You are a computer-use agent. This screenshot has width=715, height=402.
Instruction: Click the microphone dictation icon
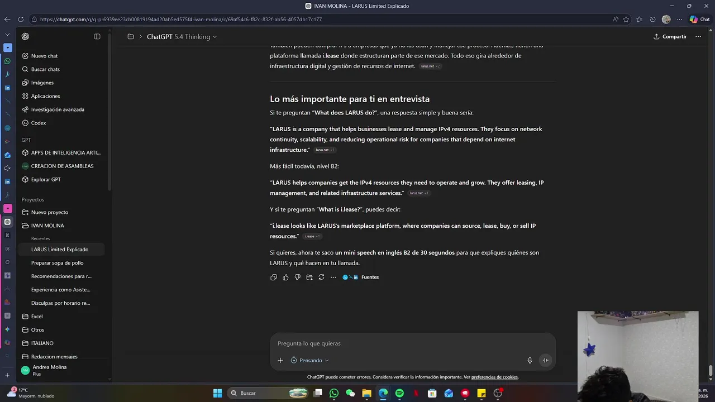coord(530,361)
